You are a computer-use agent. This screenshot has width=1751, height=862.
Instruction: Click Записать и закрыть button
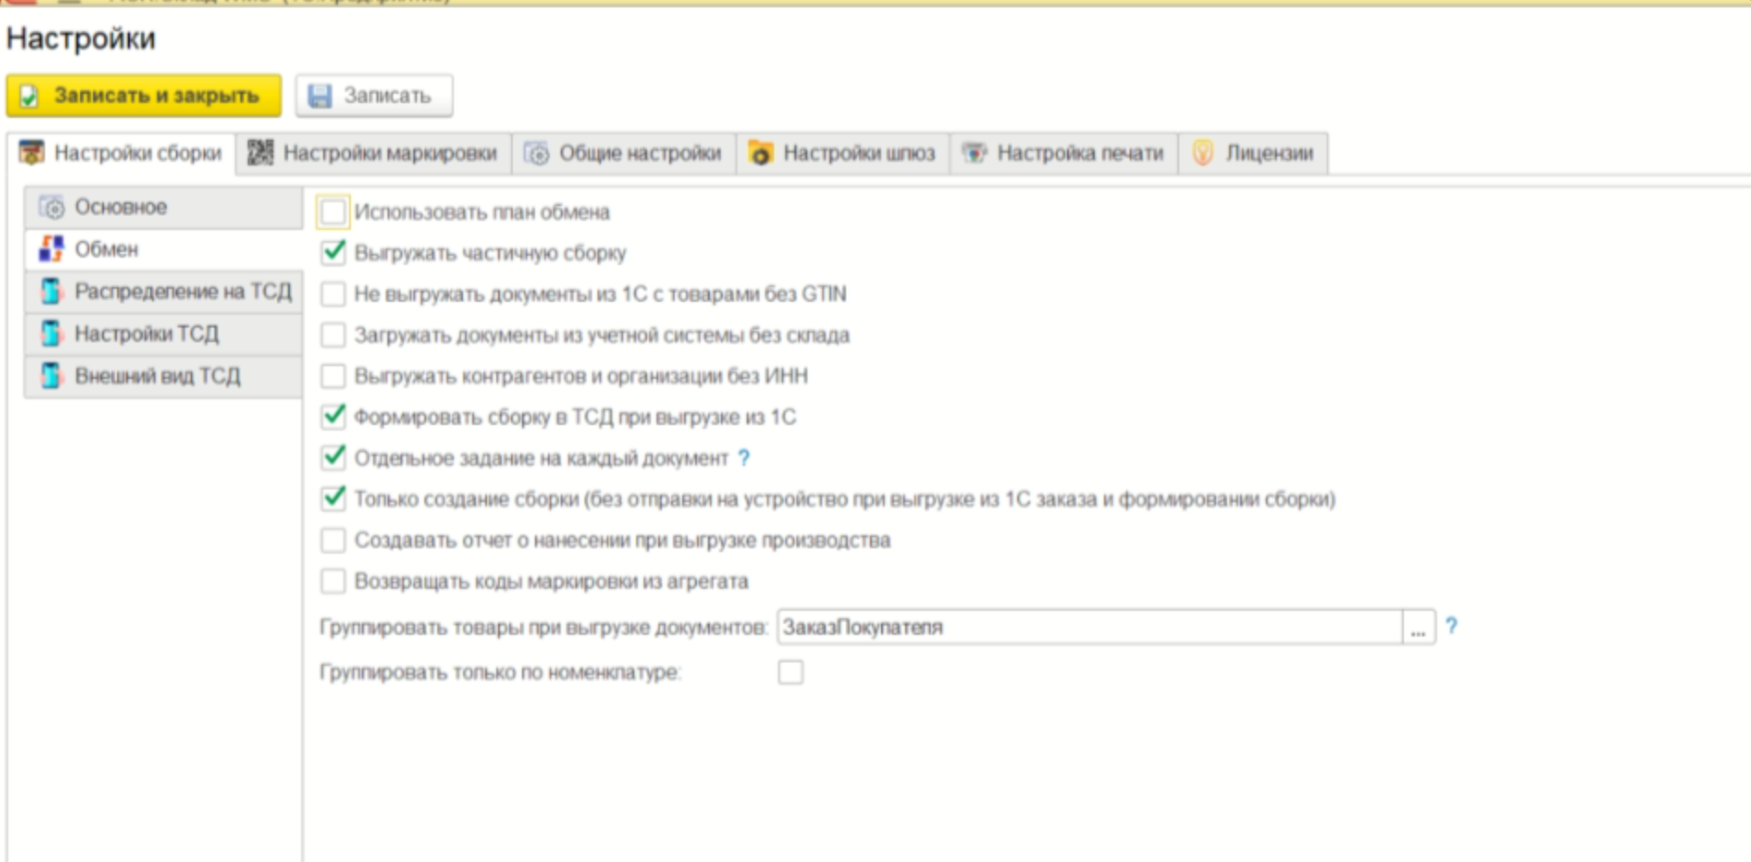tap(144, 96)
